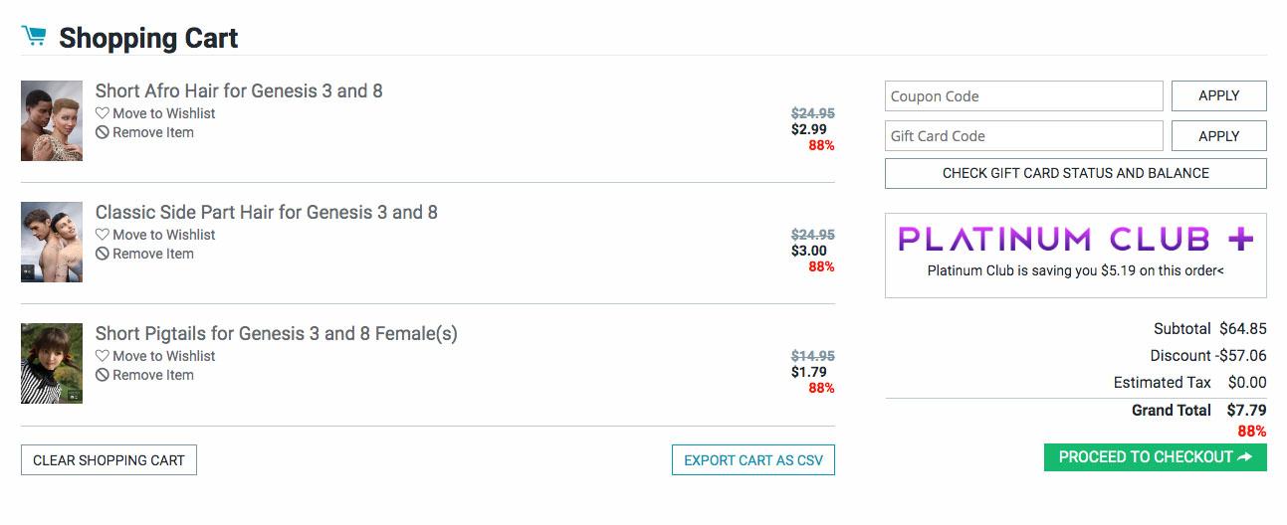Click the Platinum Club+ banner
The width and height of the screenshot is (1287, 525).
coord(1075,255)
